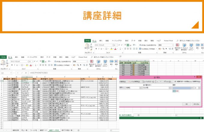Click Conditional Formatting icon in customer-data workbook
The image size is (204, 132).
[x=91, y=61]
